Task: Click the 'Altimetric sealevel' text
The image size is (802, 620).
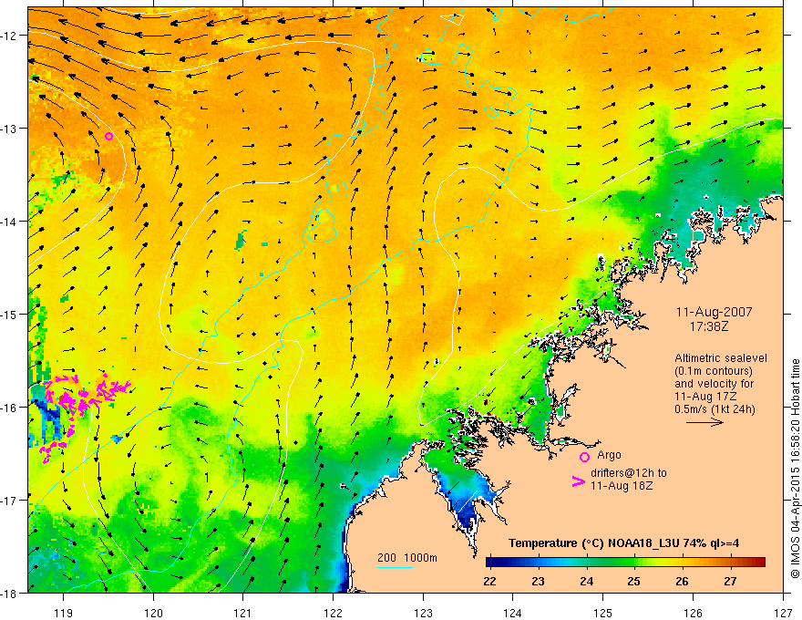Action: point(721,358)
